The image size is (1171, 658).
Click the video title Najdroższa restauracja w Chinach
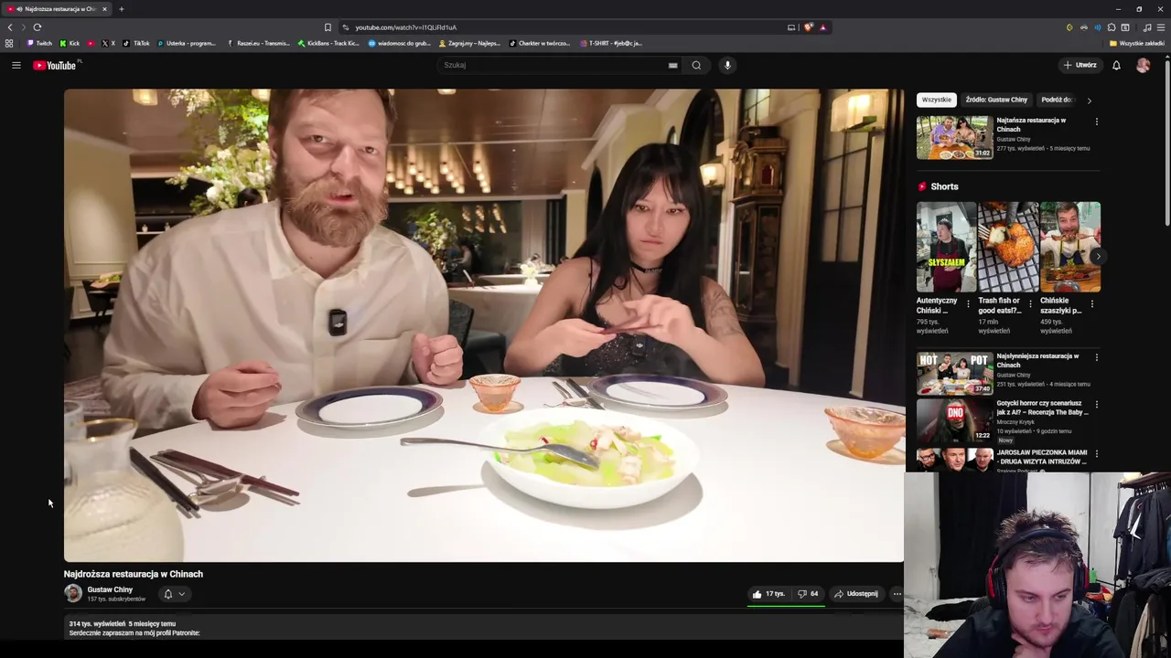(134, 574)
